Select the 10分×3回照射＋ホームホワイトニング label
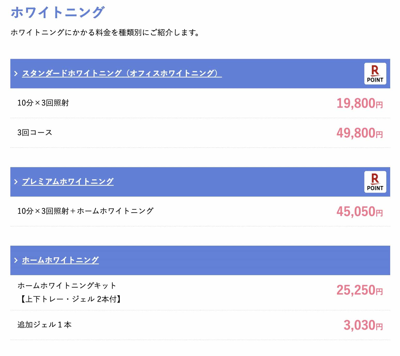The image size is (400, 356). [85, 211]
